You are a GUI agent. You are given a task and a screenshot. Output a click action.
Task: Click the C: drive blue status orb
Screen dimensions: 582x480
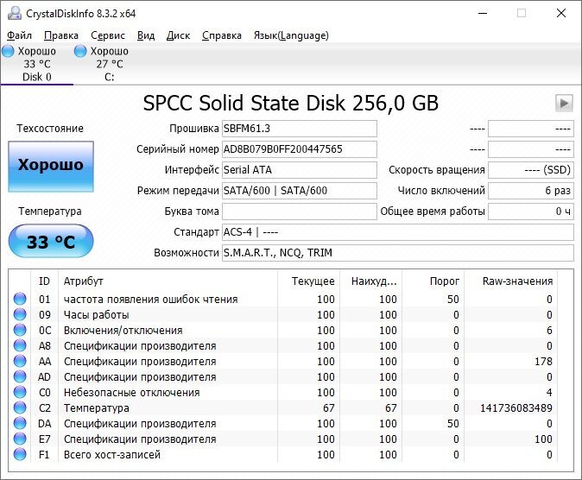tap(80, 51)
